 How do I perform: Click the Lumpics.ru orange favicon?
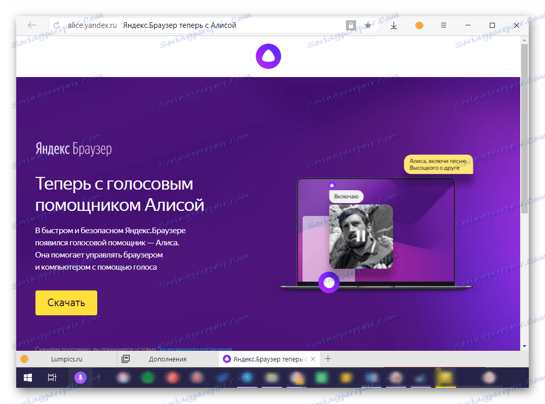24,359
